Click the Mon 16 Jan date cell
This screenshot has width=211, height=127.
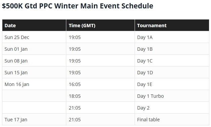coord(34,84)
